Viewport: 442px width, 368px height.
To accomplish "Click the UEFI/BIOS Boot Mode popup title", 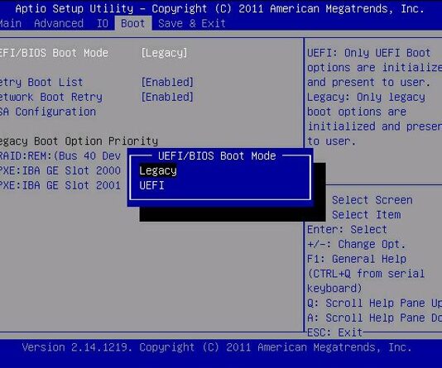I will (217, 155).
